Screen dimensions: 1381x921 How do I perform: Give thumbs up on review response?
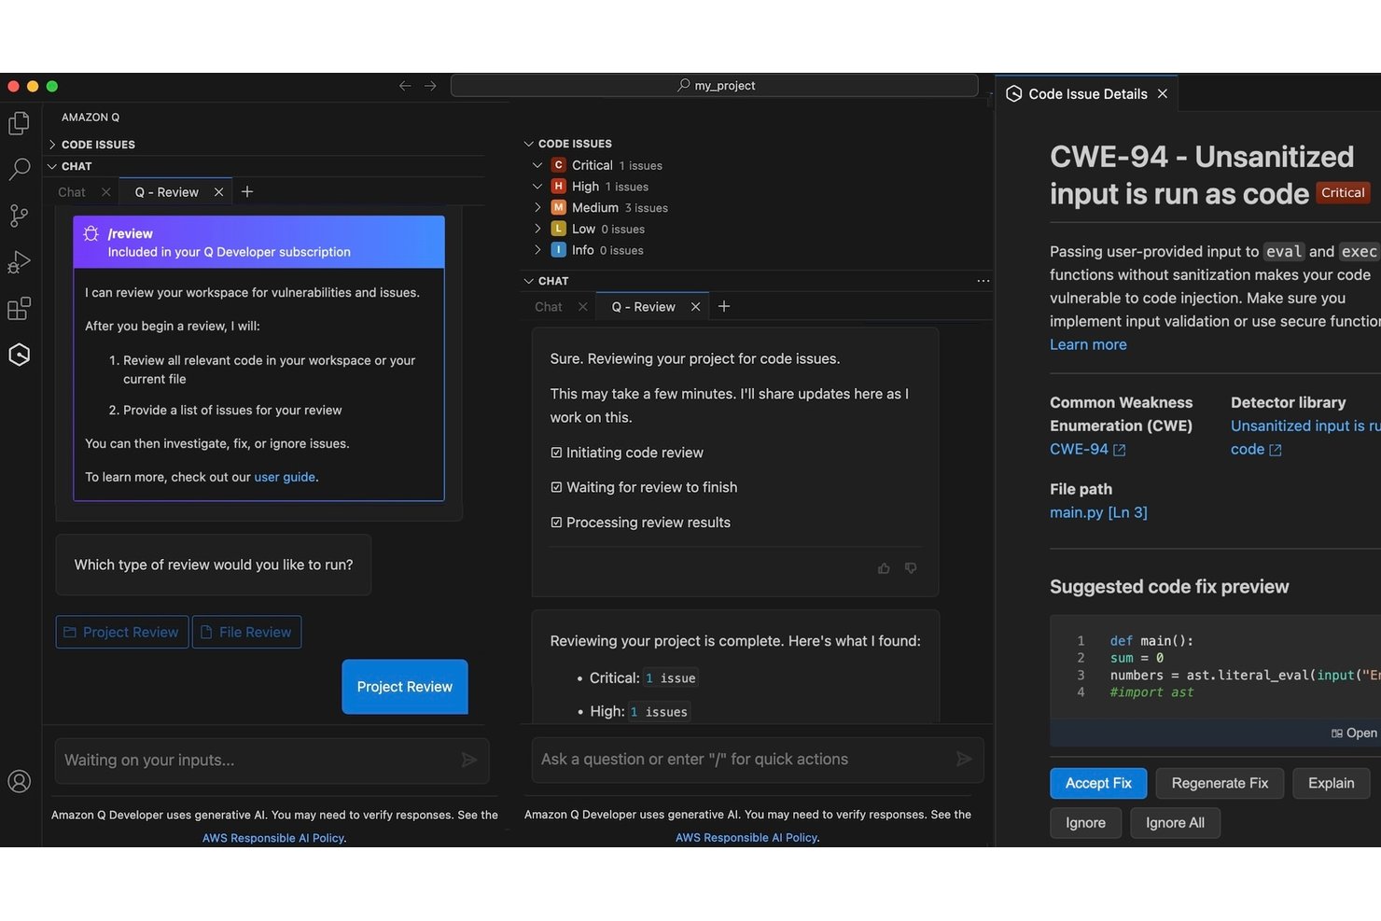[x=884, y=568]
